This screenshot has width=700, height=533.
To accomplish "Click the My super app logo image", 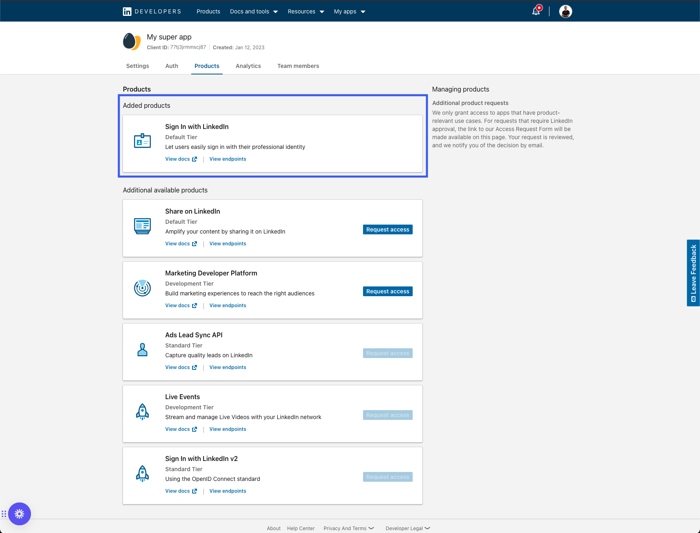I will 132,42.
